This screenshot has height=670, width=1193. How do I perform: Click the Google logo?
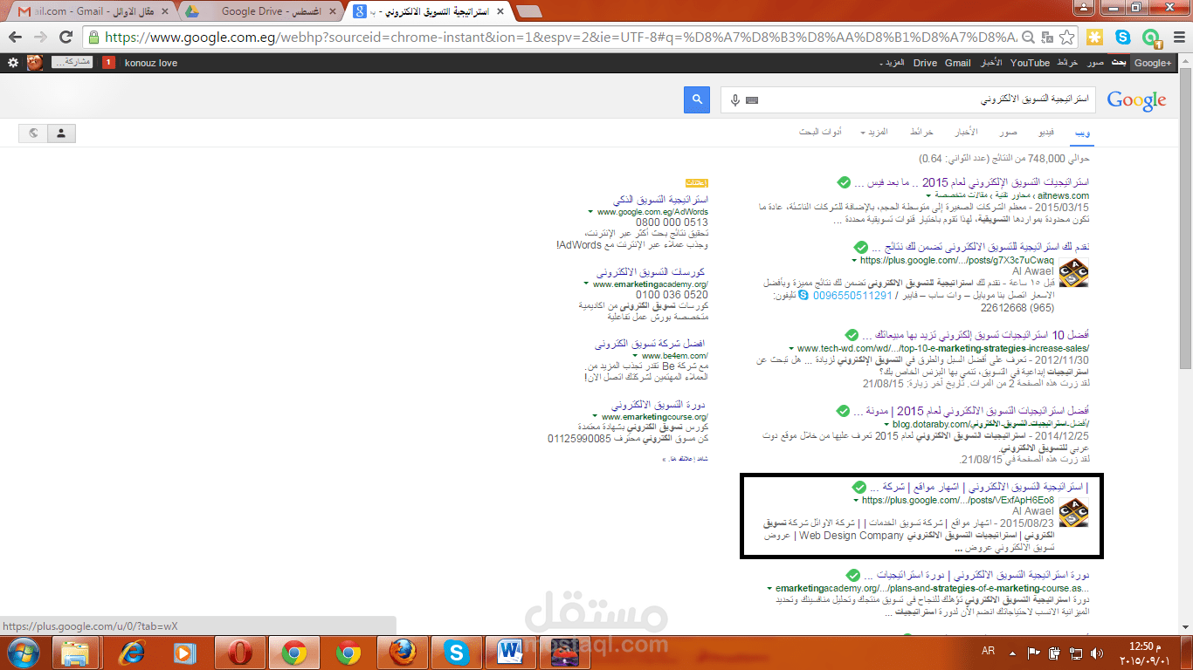tap(1136, 99)
